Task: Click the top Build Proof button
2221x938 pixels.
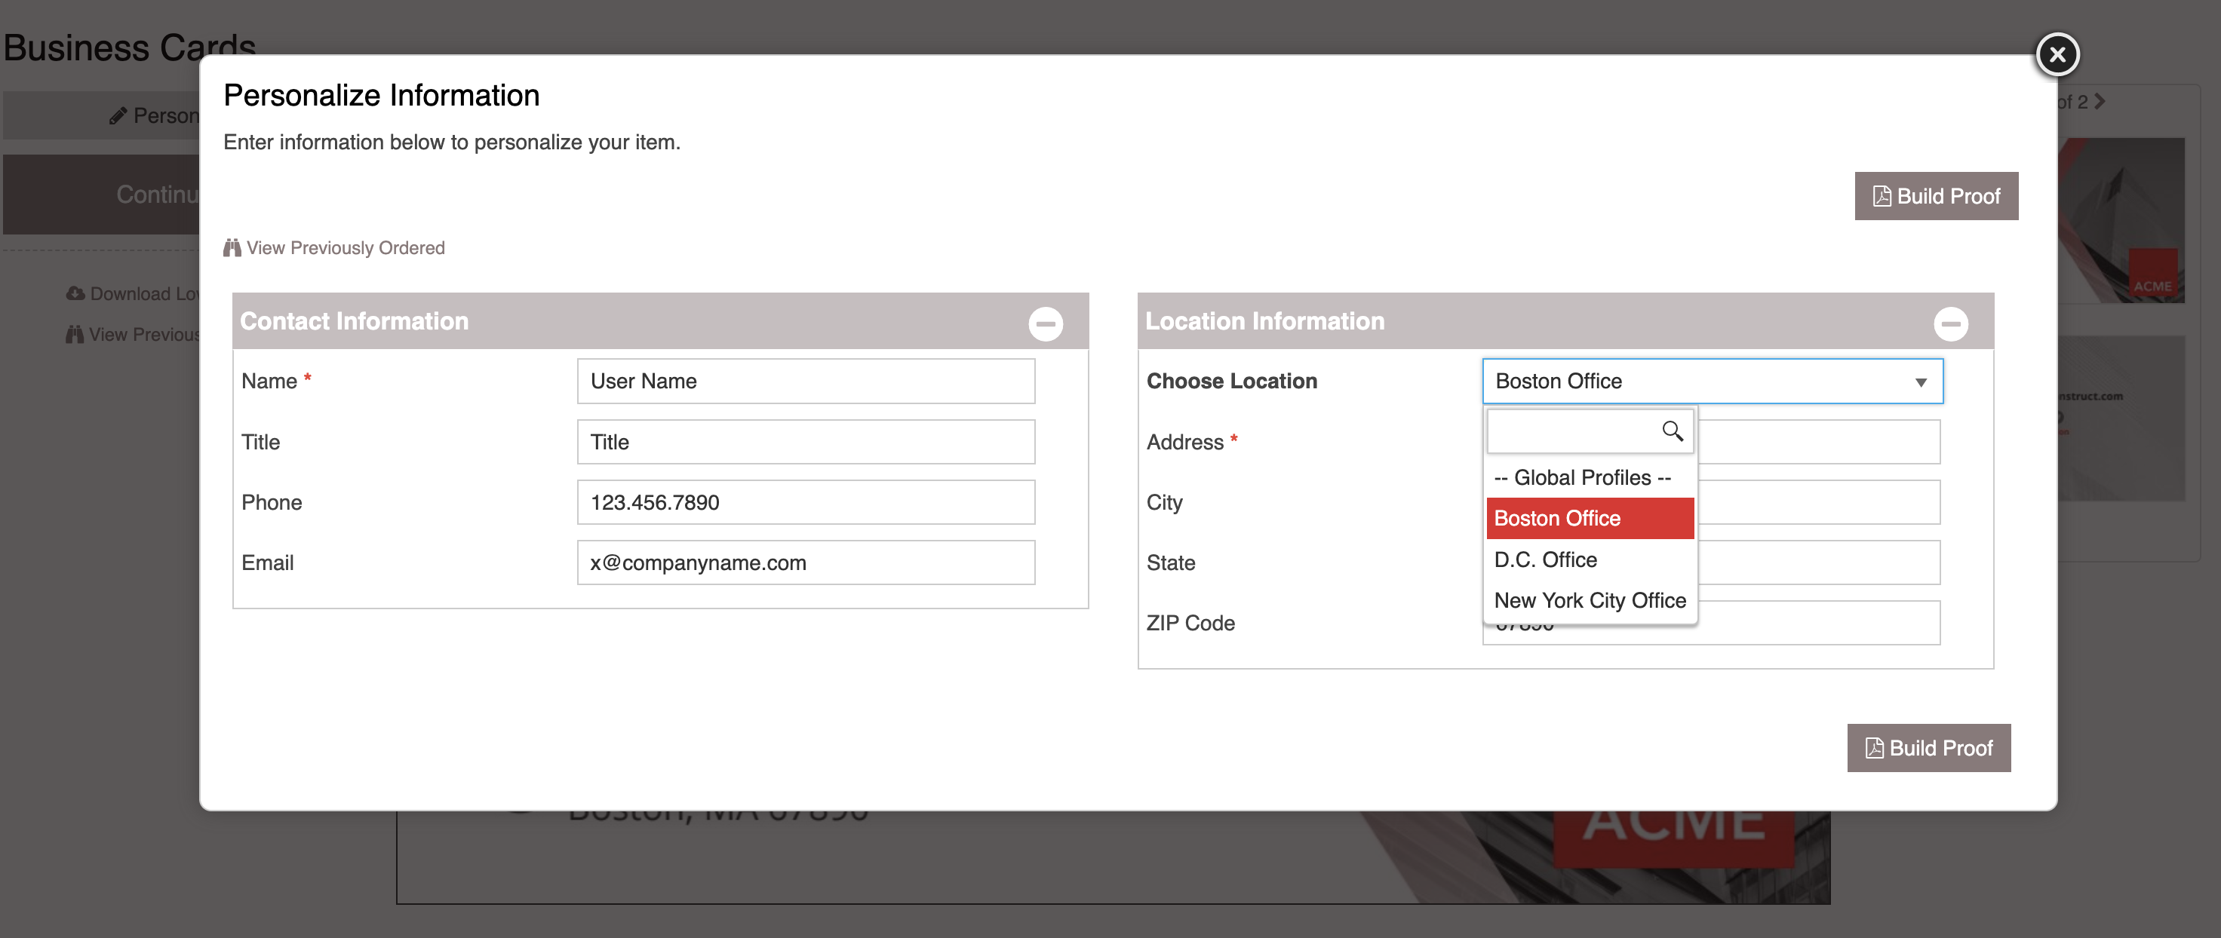Action: [x=1936, y=197]
